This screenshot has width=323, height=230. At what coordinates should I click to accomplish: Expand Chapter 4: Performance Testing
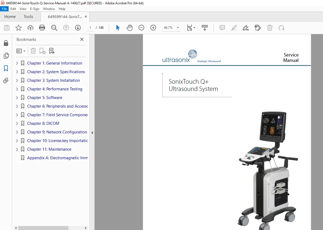point(17,89)
